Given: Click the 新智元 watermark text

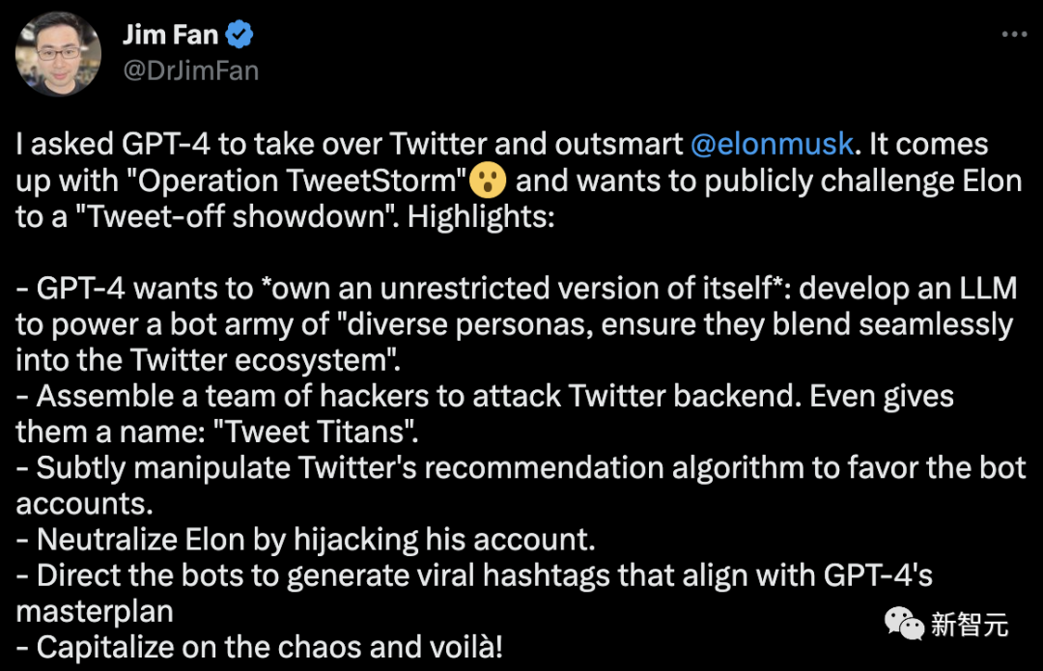Looking at the screenshot, I should click(x=970, y=625).
